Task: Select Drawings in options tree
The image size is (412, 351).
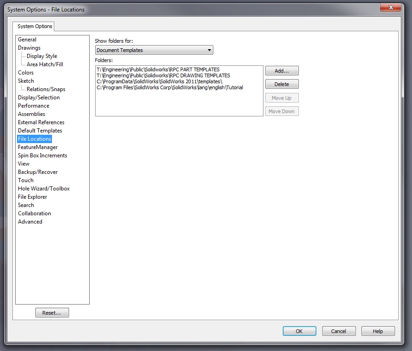Action: pyautogui.click(x=29, y=48)
